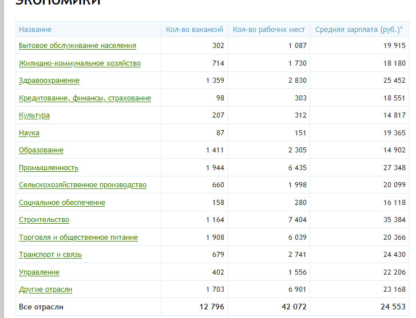Click the Жилищно-коммунальное хозяйство link
The height and width of the screenshot is (318, 416).
click(x=80, y=63)
